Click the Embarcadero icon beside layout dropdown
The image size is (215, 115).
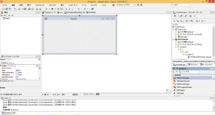coord(113,5)
